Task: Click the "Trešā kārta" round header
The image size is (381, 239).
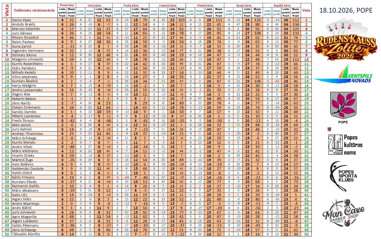Action: point(131,5)
